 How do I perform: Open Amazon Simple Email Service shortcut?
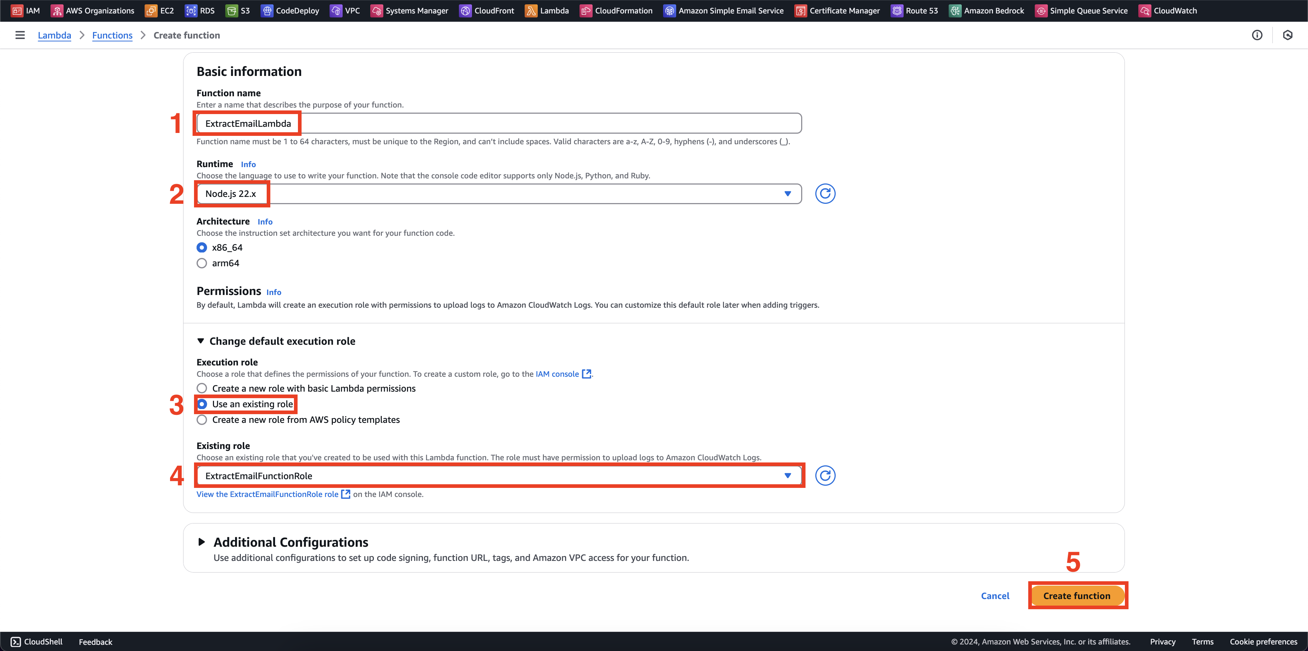click(x=723, y=11)
